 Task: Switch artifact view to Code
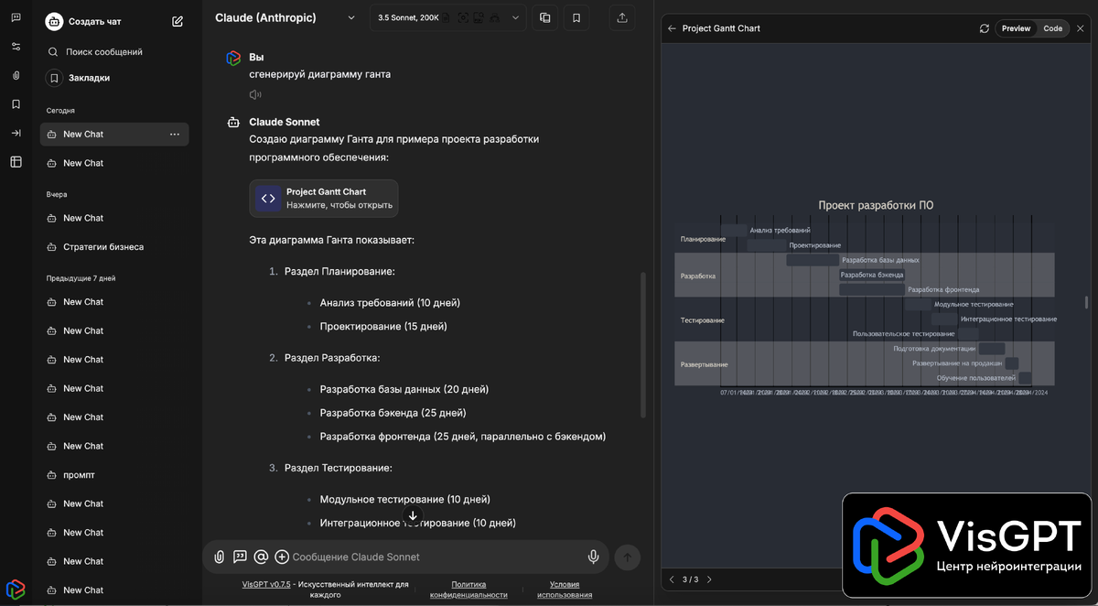(x=1053, y=28)
